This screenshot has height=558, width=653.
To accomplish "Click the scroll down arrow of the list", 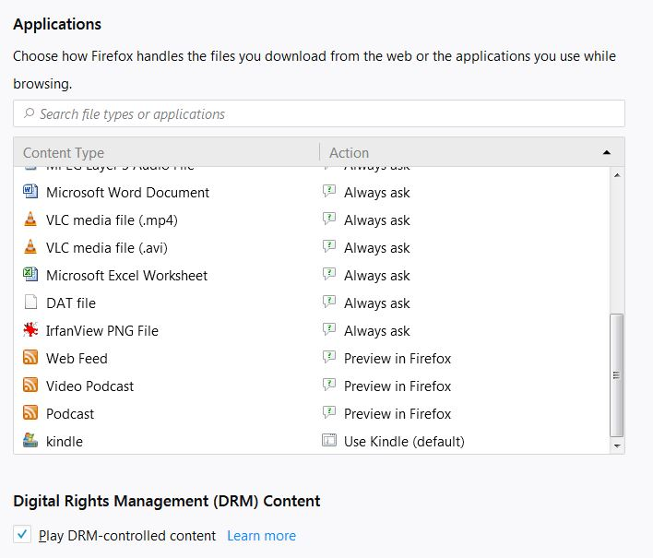I will coord(617,445).
